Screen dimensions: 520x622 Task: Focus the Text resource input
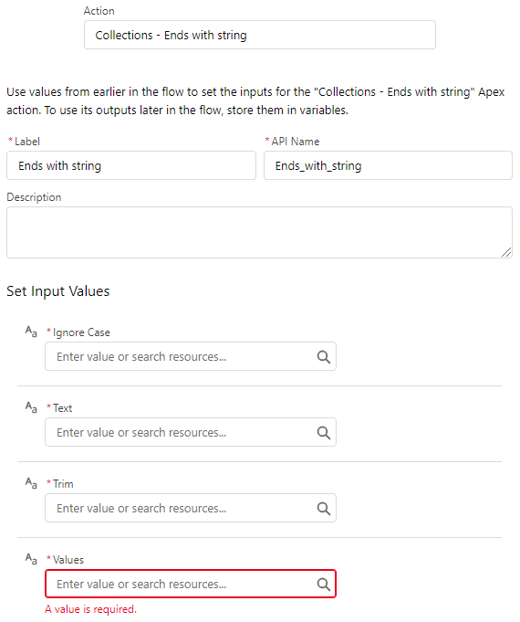(191, 432)
